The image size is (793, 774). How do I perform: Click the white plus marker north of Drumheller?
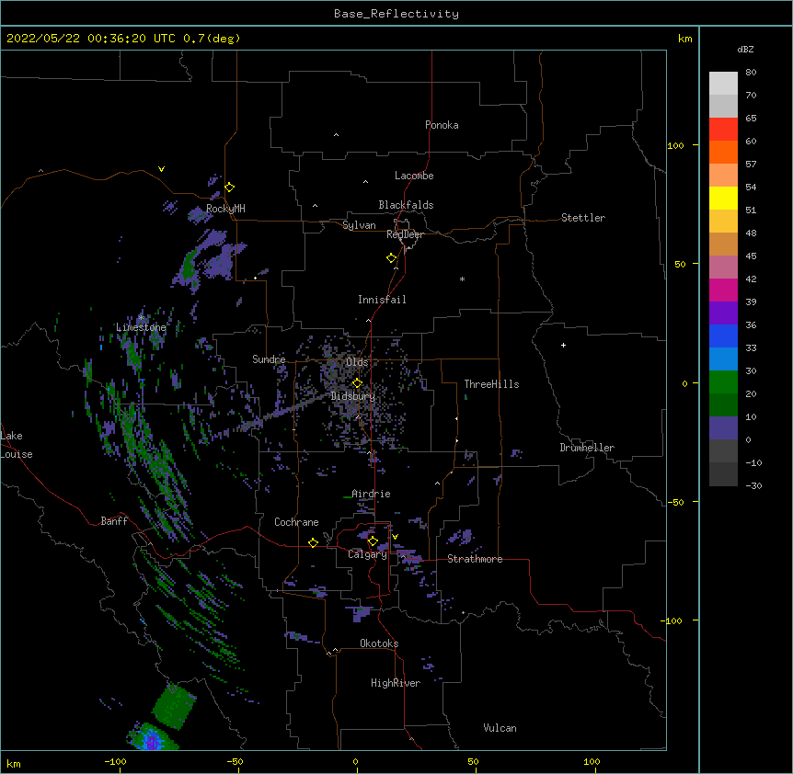pyautogui.click(x=563, y=345)
